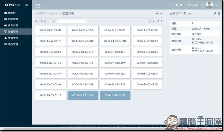Open the MAC search type dropdown
224x132 pixels.
[47, 21]
